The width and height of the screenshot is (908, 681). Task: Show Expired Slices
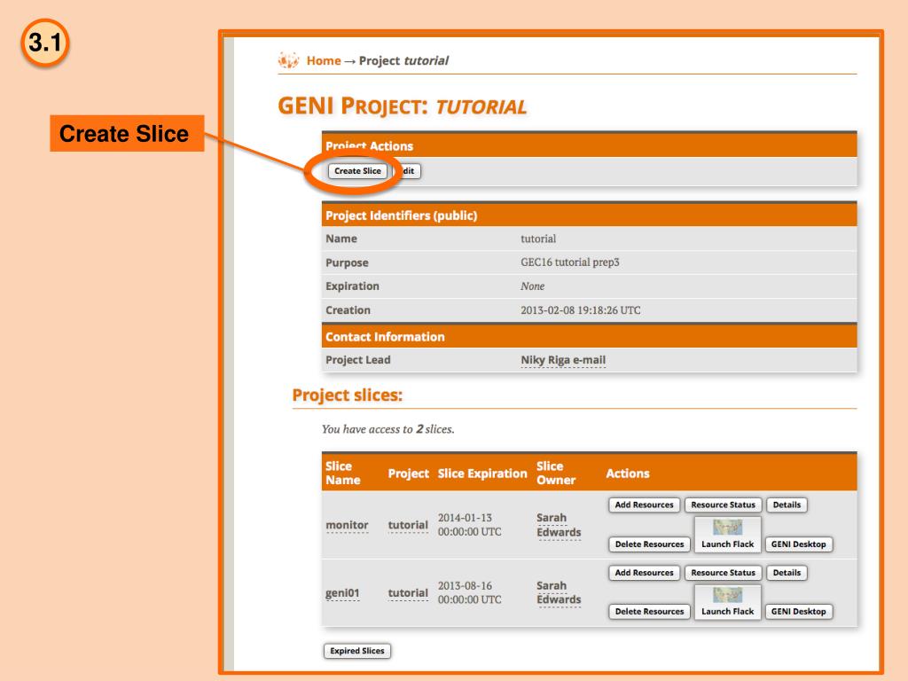pyautogui.click(x=356, y=651)
